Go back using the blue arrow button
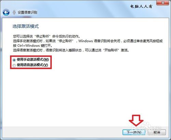 [x=6, y=12]
